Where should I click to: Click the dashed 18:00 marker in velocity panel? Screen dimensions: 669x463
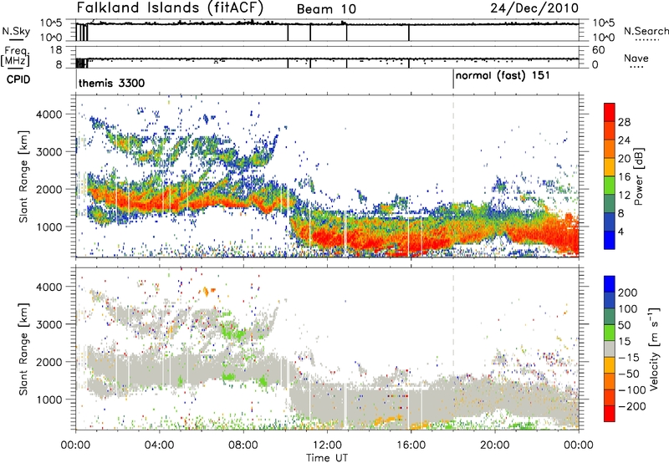[x=453, y=348]
